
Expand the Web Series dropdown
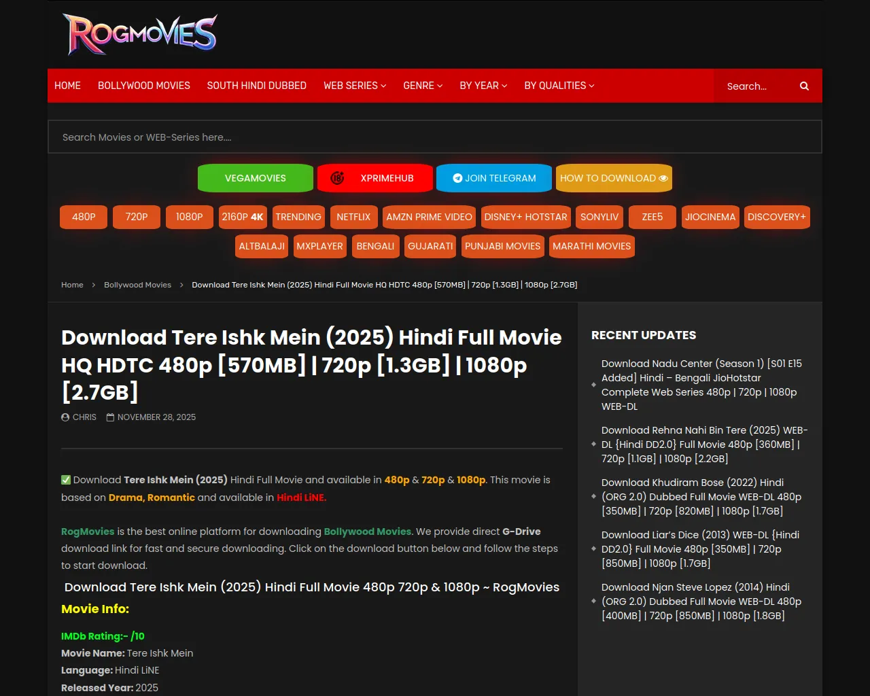(x=355, y=86)
